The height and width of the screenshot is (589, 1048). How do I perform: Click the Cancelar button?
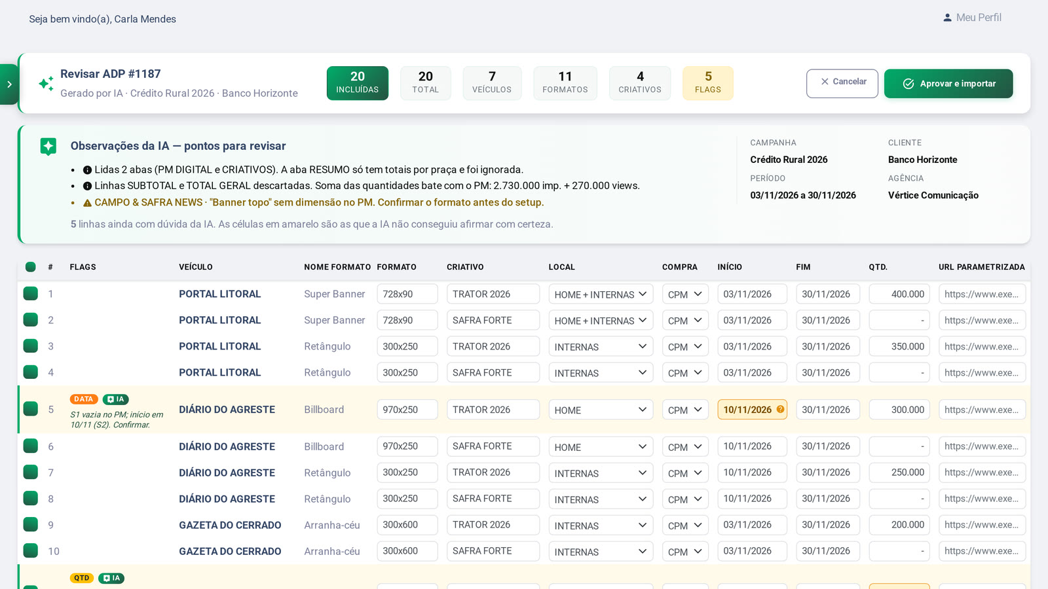coord(842,84)
